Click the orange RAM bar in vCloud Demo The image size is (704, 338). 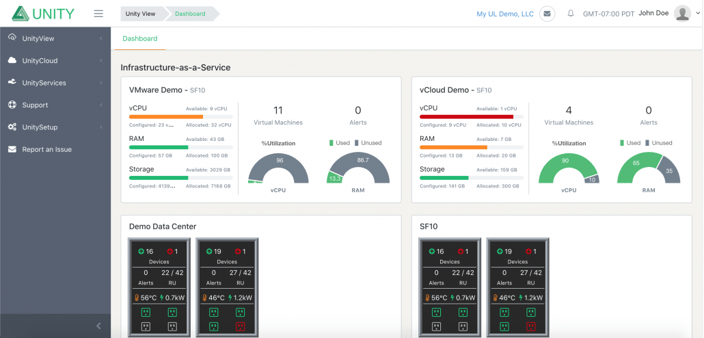(453, 147)
